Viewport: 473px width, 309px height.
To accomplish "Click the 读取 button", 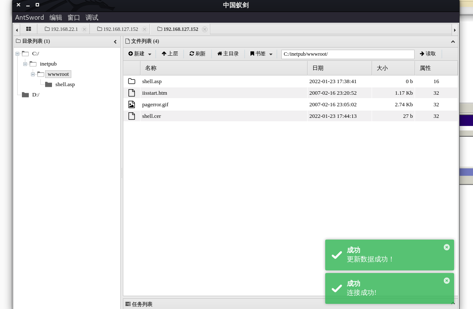I will [428, 54].
